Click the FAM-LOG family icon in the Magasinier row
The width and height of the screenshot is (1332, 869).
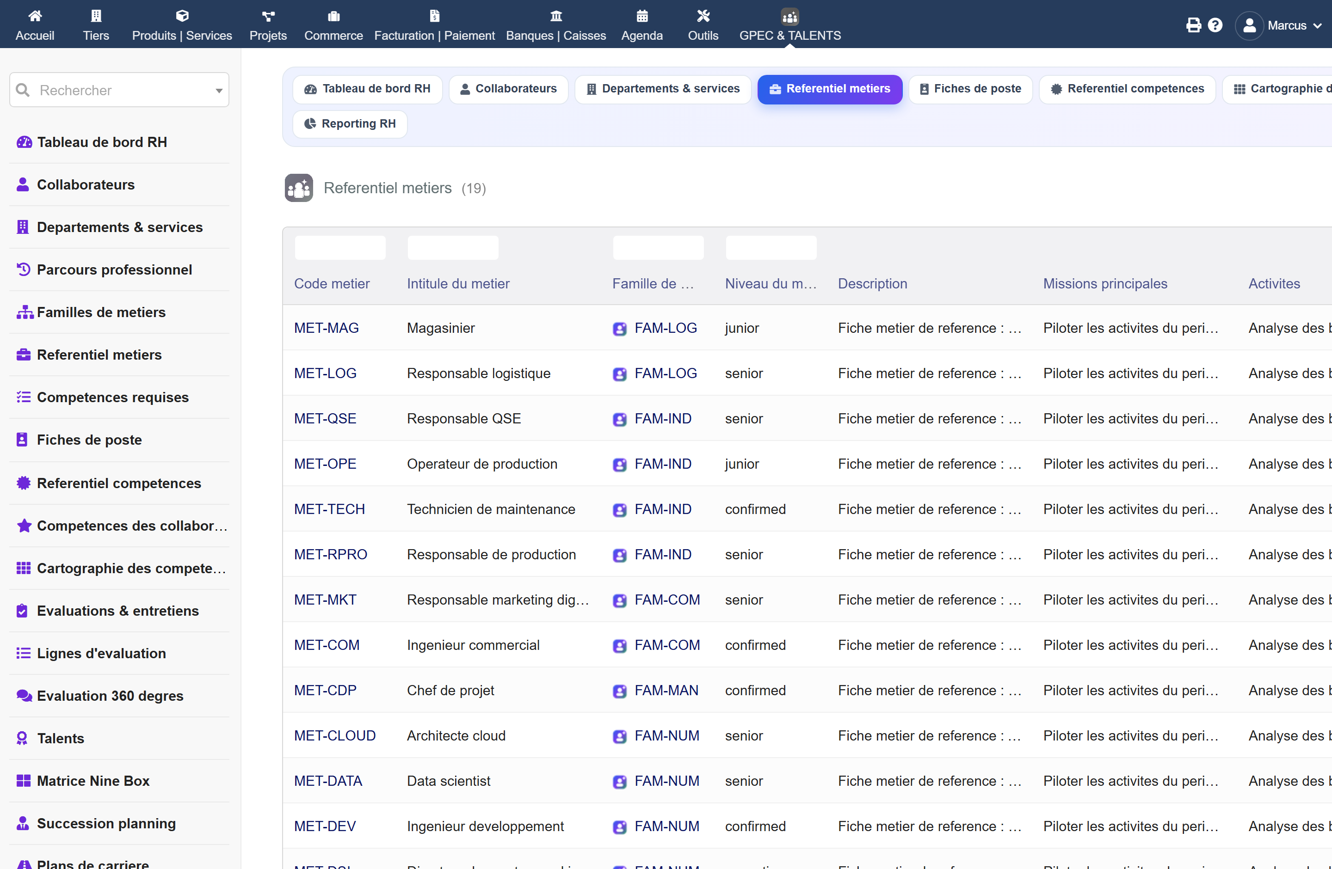coord(620,329)
